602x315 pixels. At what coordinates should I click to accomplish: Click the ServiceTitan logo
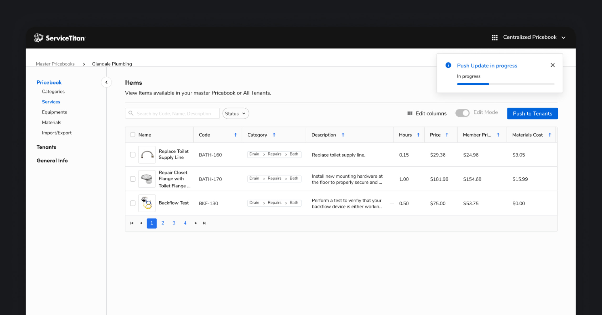click(x=60, y=38)
